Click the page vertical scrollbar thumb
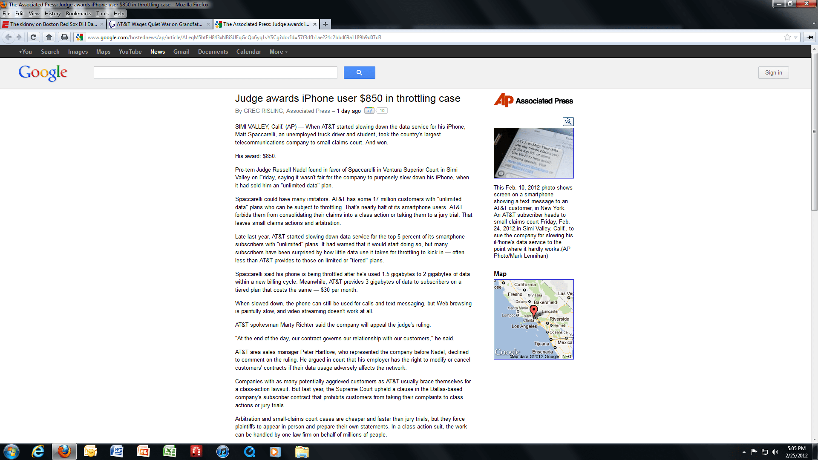 (x=814, y=132)
